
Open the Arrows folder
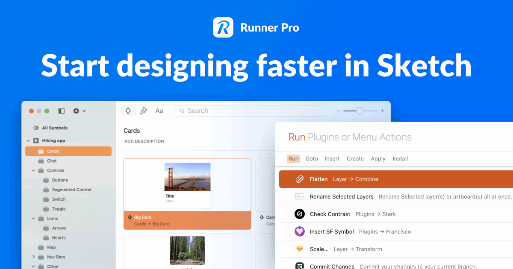coord(59,228)
